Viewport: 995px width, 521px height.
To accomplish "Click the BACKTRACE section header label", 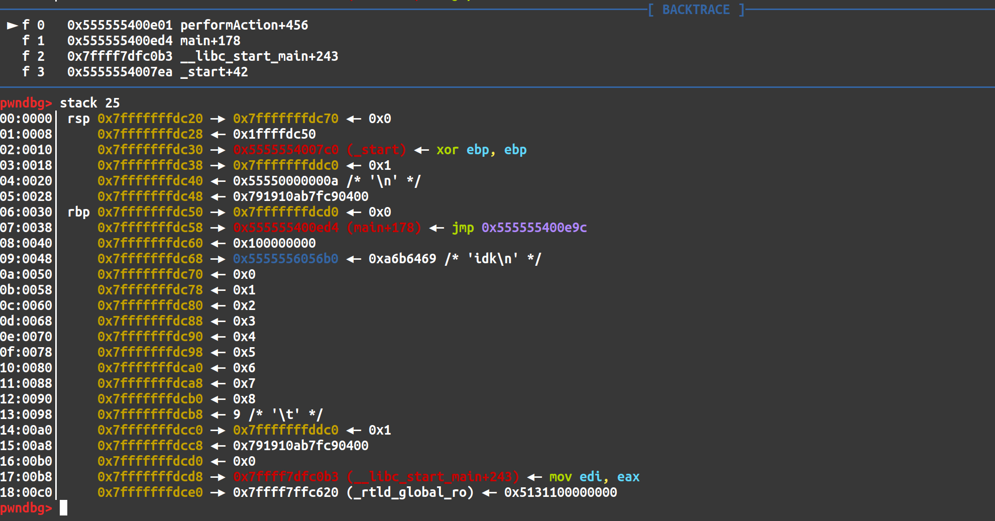I will click(696, 10).
